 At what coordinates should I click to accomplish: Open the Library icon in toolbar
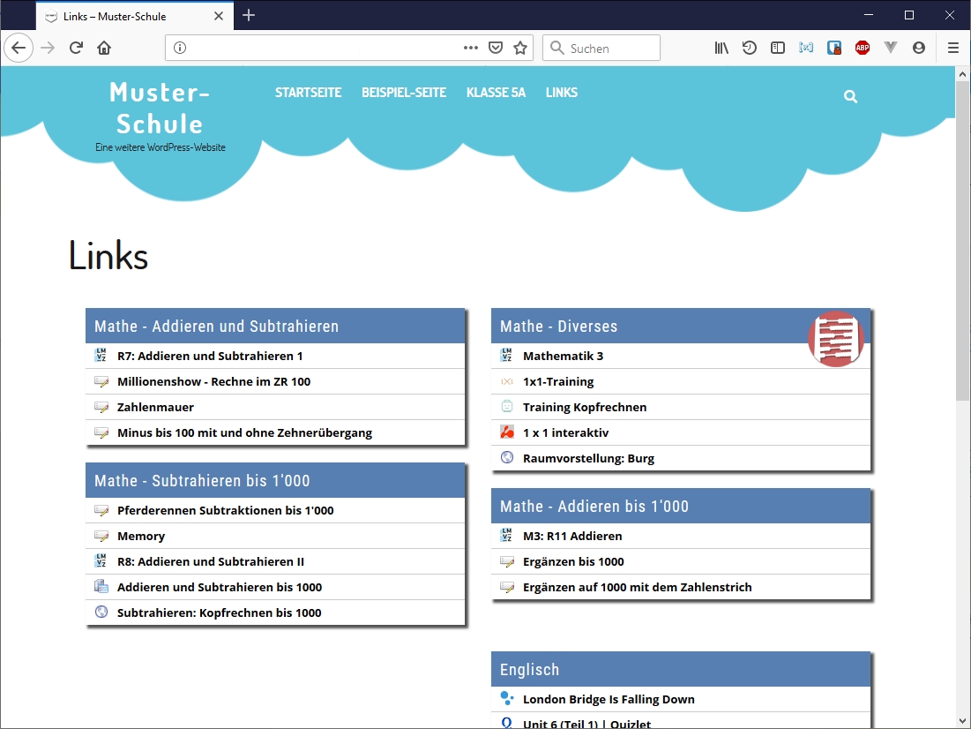coord(721,48)
